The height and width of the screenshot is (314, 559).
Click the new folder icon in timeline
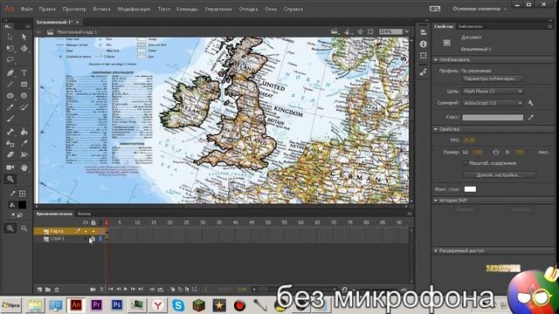point(48,290)
